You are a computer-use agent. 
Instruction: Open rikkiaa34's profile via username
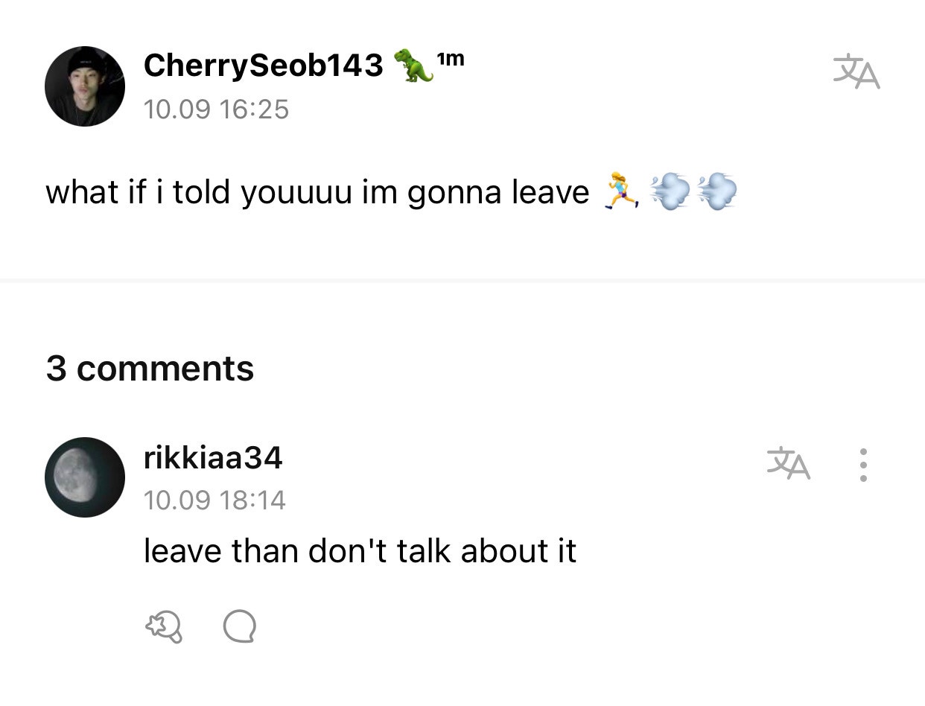tap(213, 458)
